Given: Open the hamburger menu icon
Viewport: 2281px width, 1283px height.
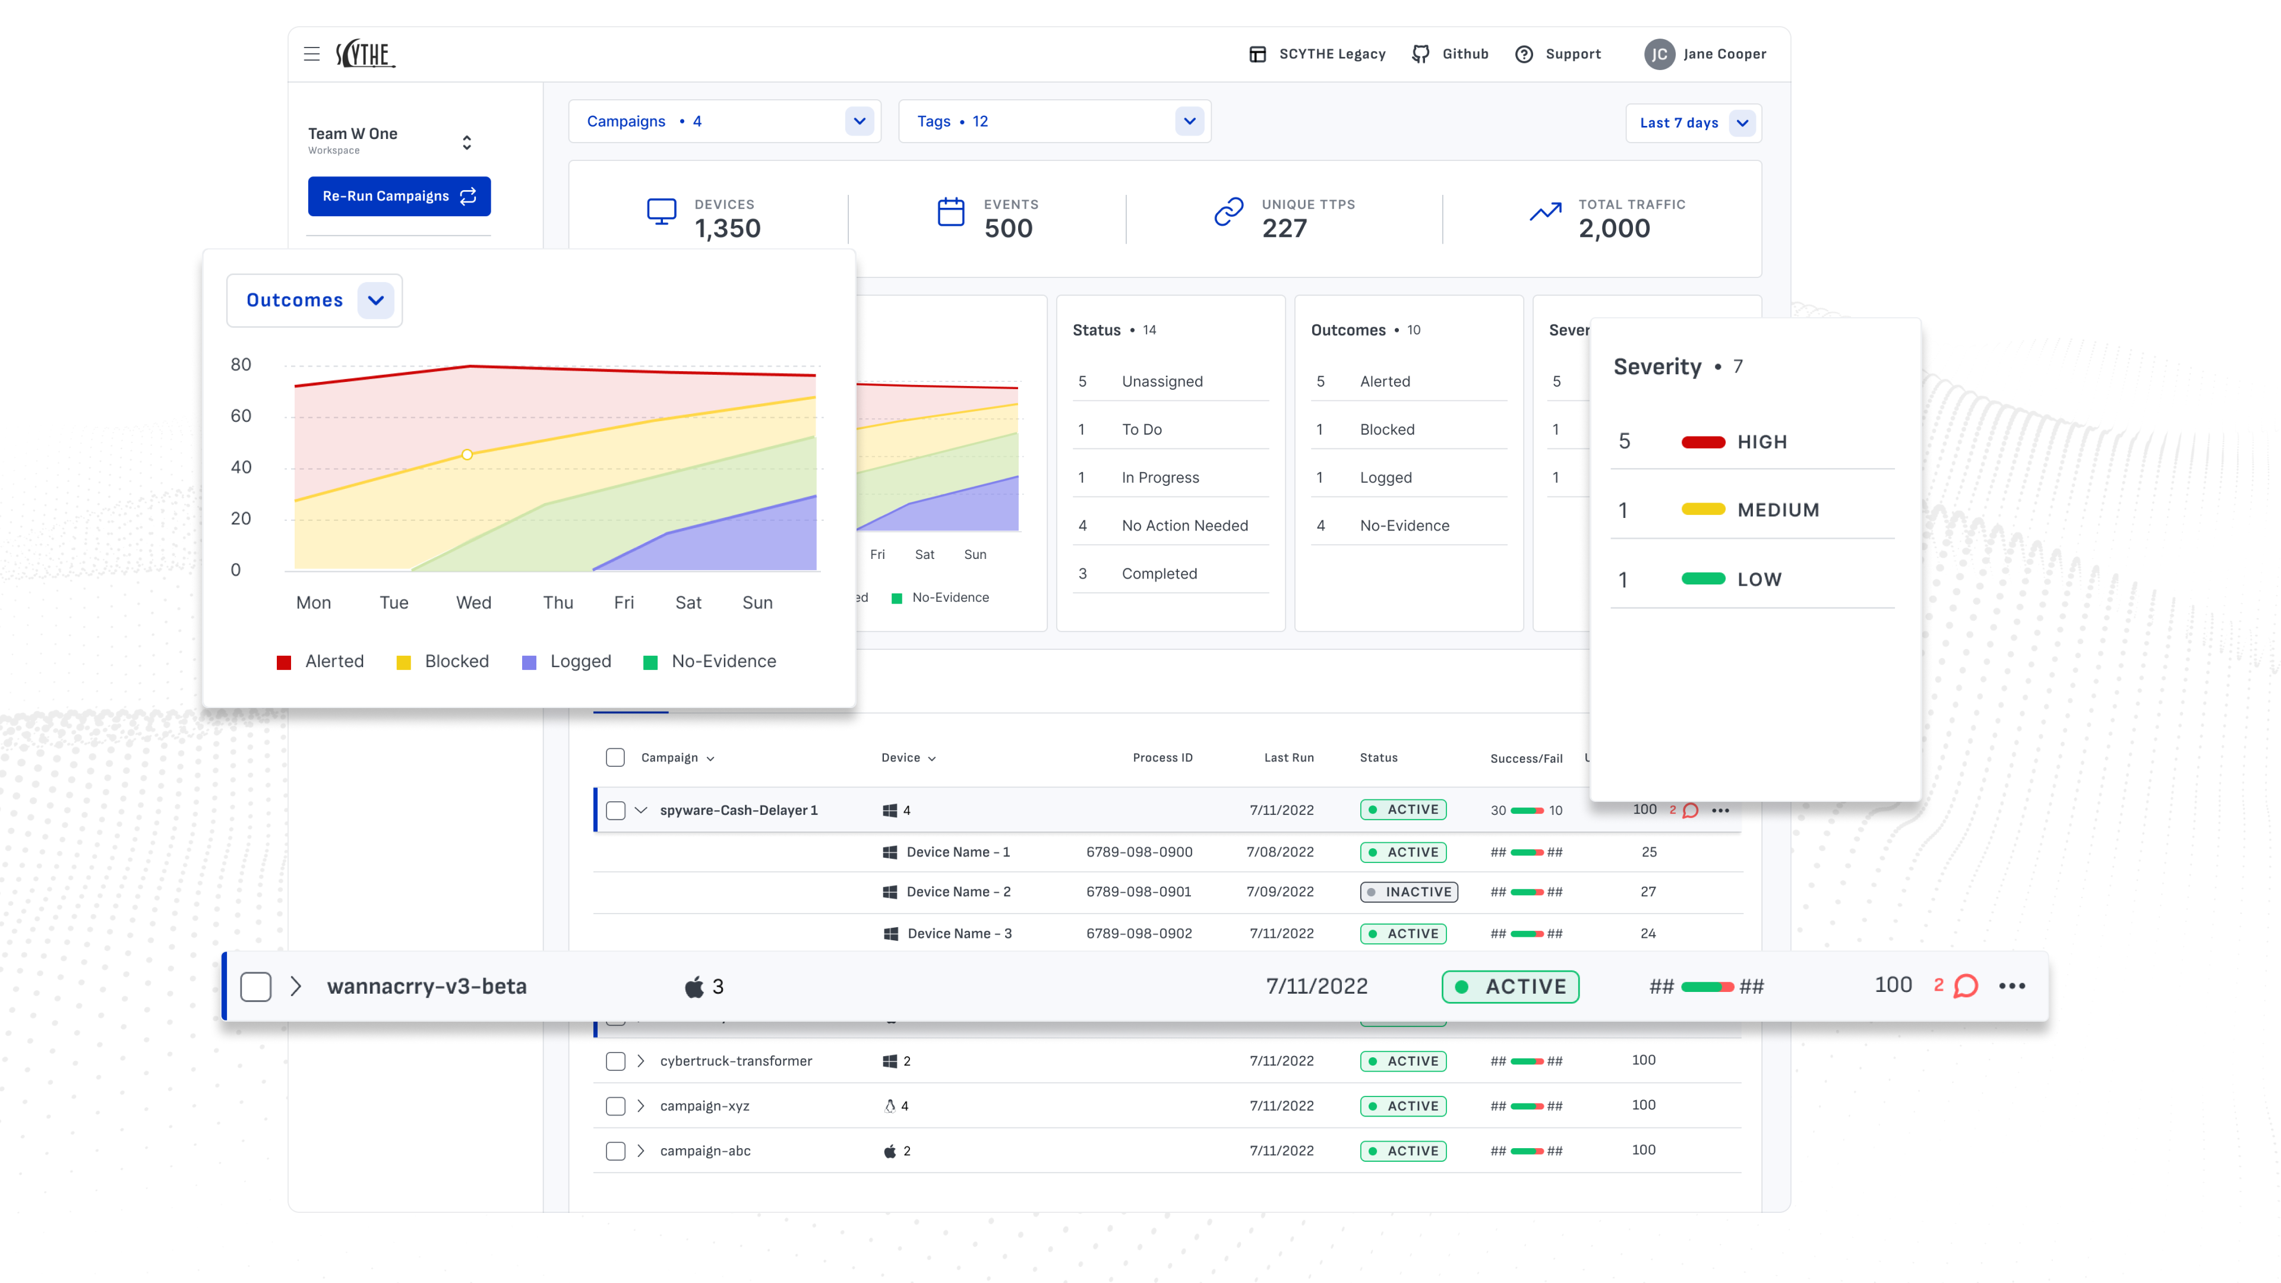Looking at the screenshot, I should tap(312, 54).
